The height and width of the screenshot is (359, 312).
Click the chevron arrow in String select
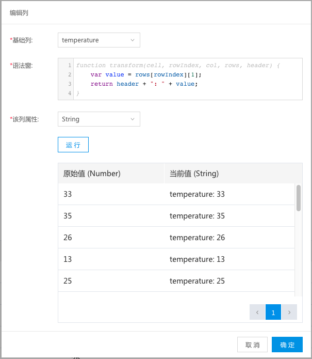click(133, 119)
